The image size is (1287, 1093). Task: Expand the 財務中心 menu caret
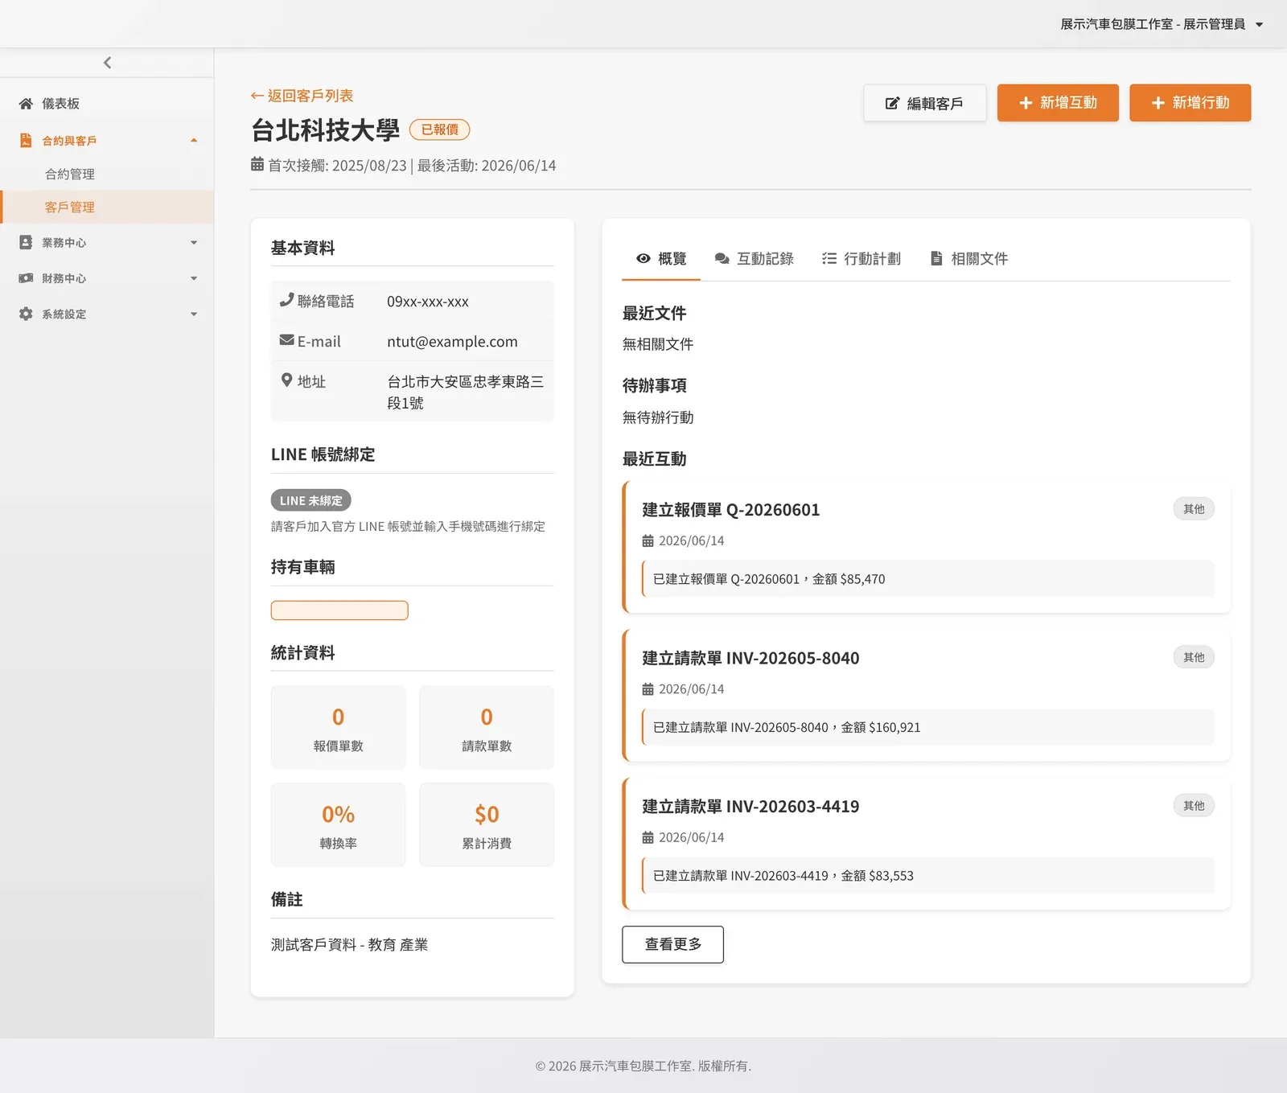point(194,278)
